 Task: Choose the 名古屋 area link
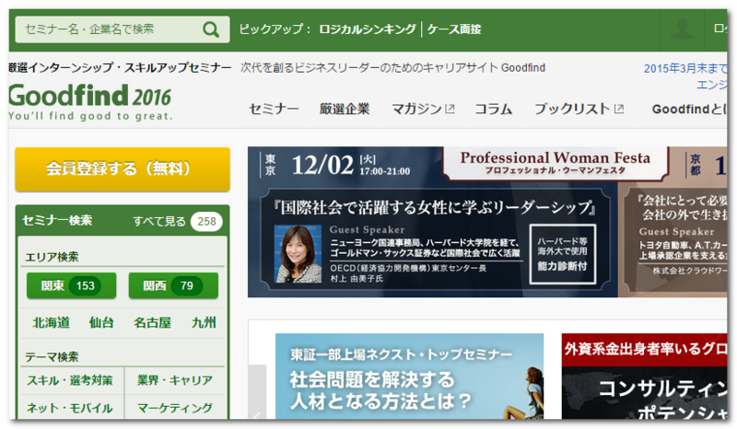tap(152, 323)
